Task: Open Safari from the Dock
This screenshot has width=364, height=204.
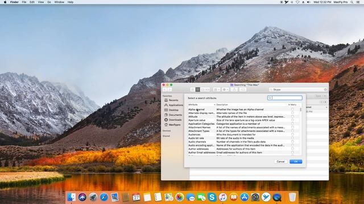Action: tap(104, 197)
